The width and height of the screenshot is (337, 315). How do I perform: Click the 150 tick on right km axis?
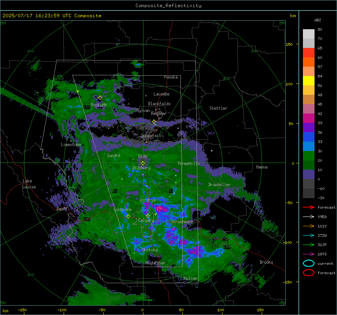pyautogui.click(x=289, y=44)
